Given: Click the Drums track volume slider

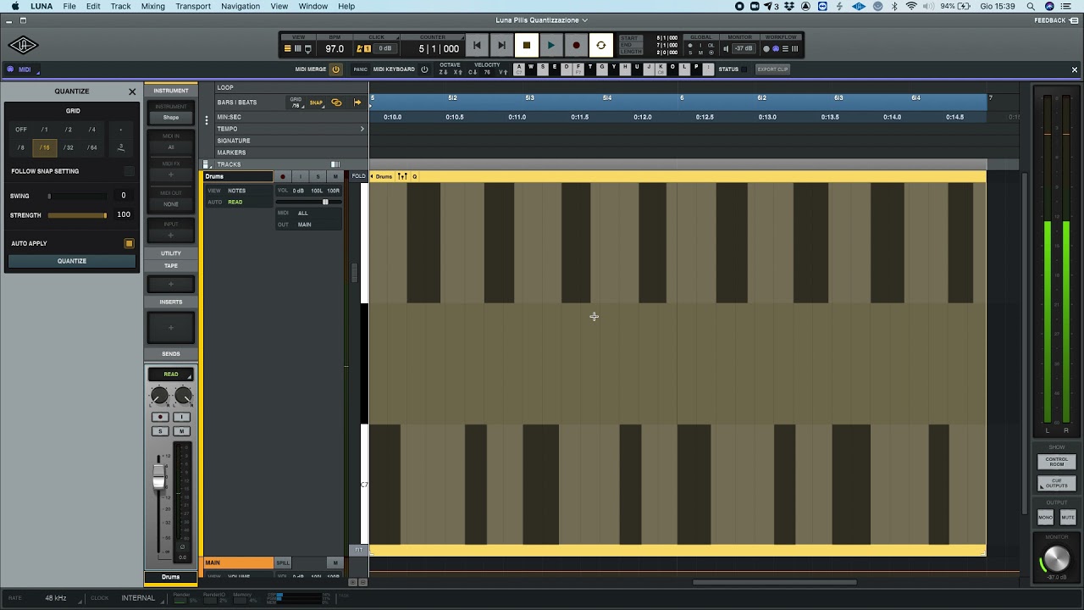Looking at the screenshot, I should pyautogui.click(x=309, y=202).
